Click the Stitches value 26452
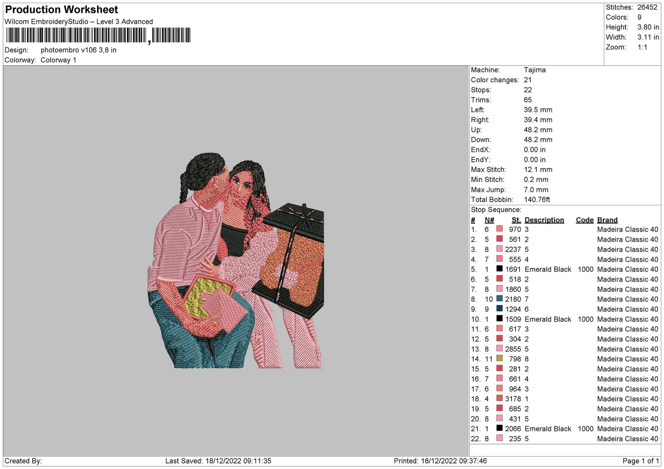Viewport: 664px width, 469px height. tap(647, 7)
